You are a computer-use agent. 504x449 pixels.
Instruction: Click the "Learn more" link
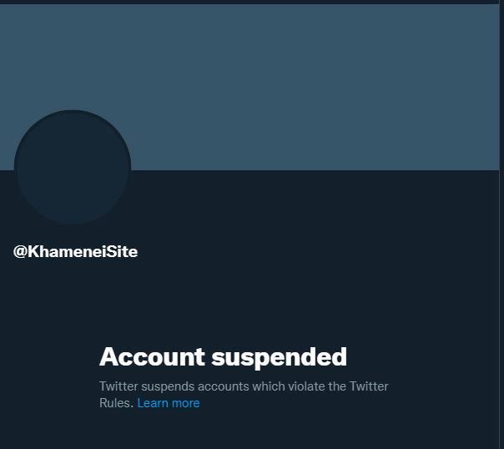pyautogui.click(x=169, y=403)
